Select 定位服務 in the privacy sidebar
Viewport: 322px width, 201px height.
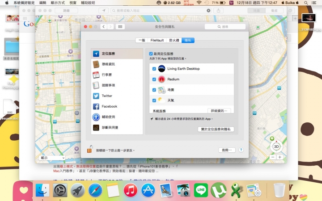point(117,54)
